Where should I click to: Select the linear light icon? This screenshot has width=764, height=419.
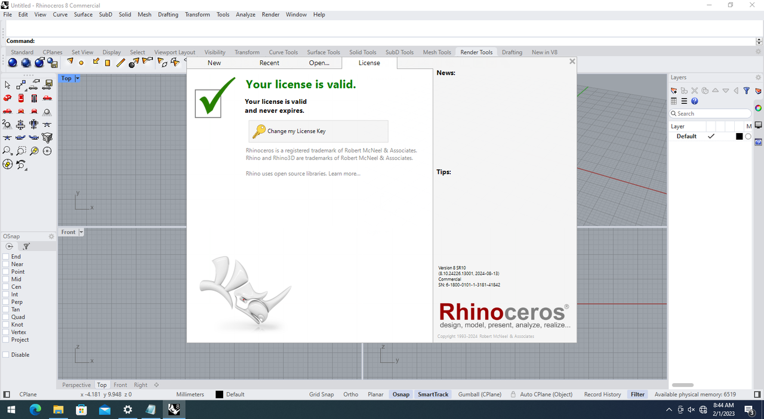pos(121,62)
